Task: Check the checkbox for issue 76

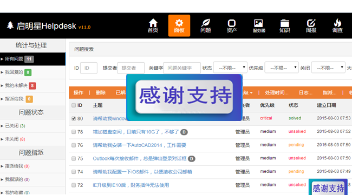Action: coord(74,145)
